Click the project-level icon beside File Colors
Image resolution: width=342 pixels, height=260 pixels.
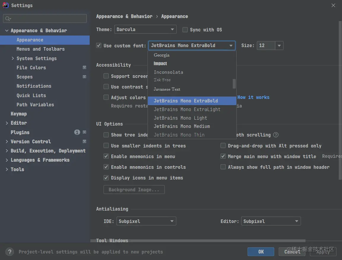[x=84, y=68]
